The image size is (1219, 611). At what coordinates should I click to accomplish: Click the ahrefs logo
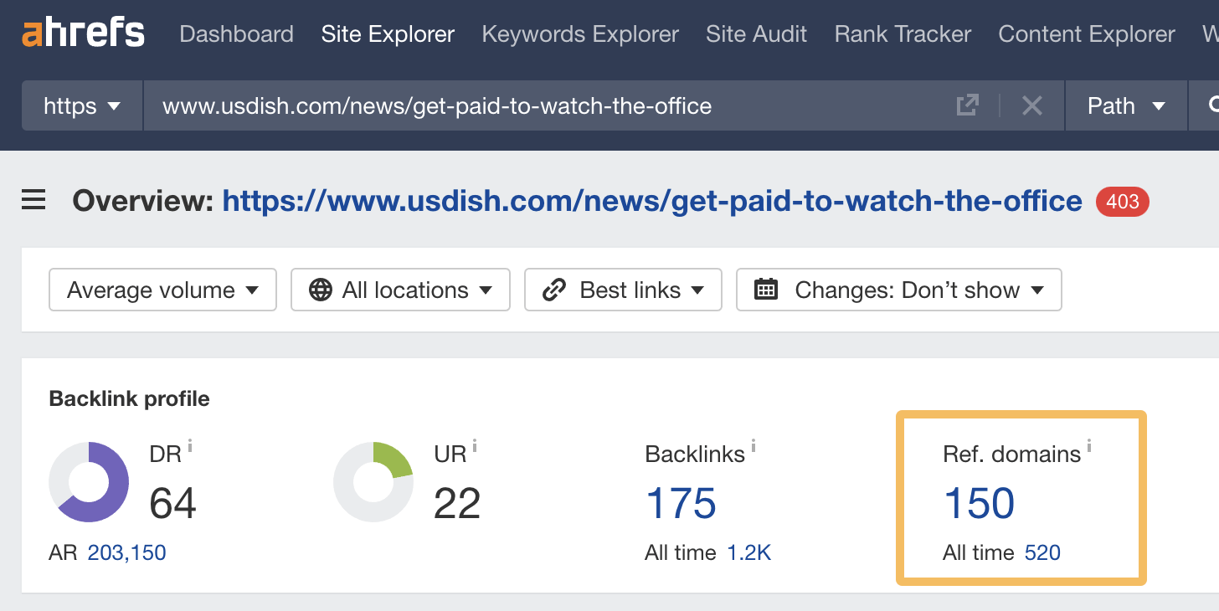click(81, 33)
